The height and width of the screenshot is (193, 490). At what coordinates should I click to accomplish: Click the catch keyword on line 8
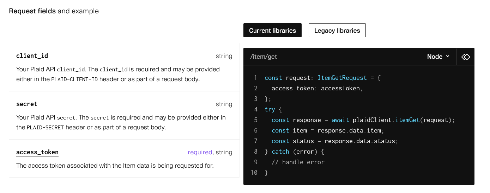point(280,152)
